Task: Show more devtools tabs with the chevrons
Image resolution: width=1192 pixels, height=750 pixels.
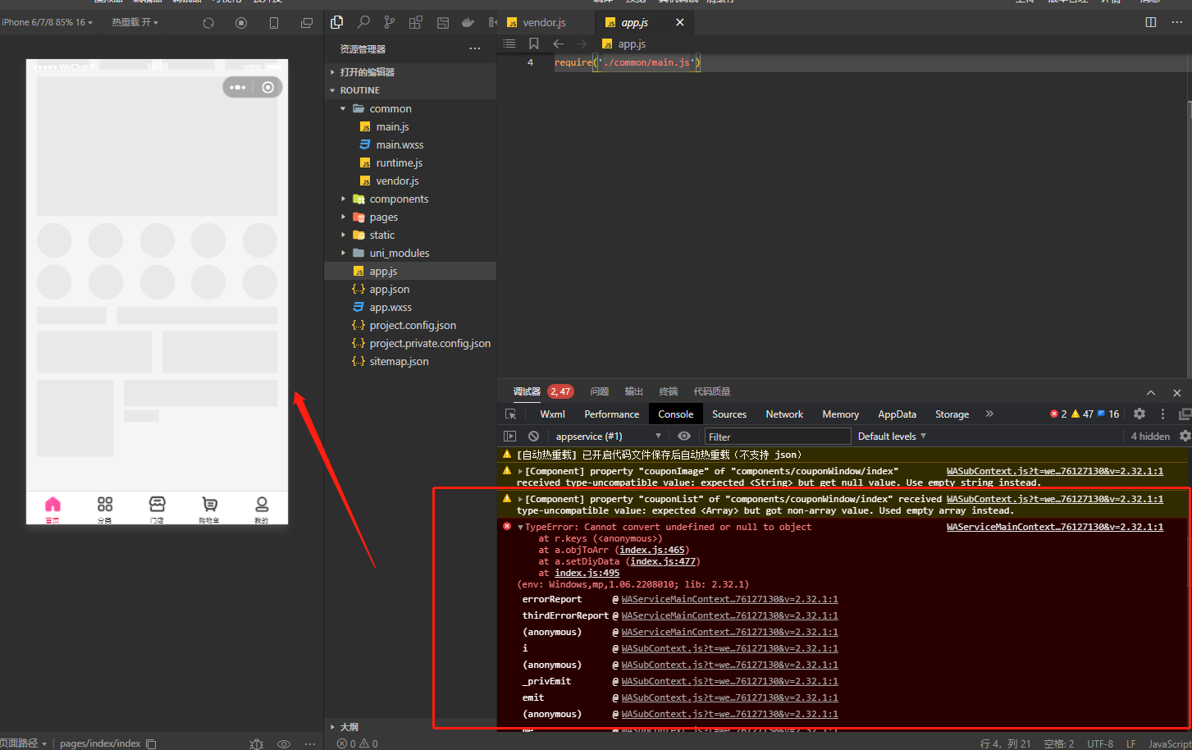Action: [989, 414]
